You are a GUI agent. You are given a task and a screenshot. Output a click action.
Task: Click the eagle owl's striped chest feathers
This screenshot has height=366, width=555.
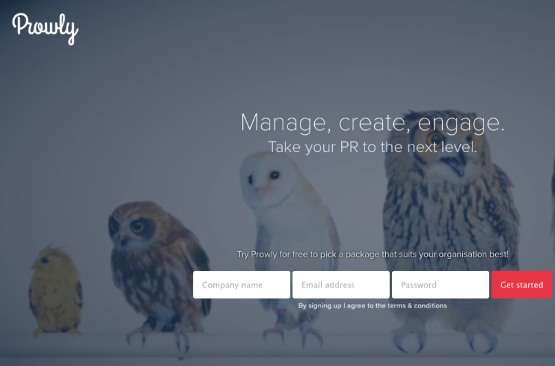450,226
